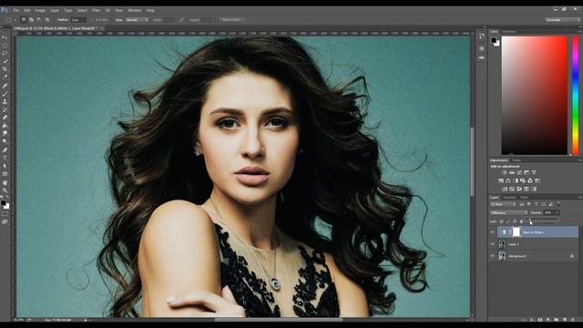
Task: Select the Smudge tool
Action: point(5,134)
